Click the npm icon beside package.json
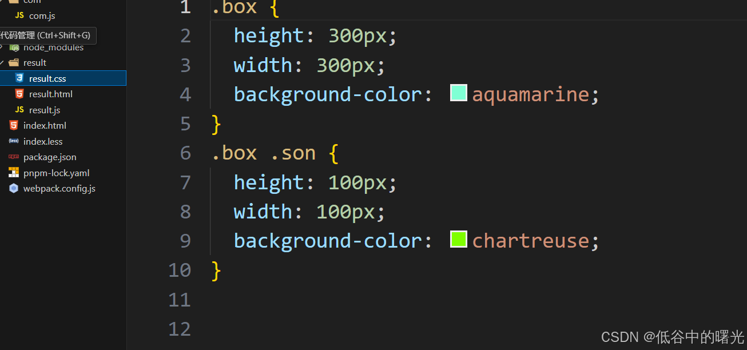 (13, 157)
